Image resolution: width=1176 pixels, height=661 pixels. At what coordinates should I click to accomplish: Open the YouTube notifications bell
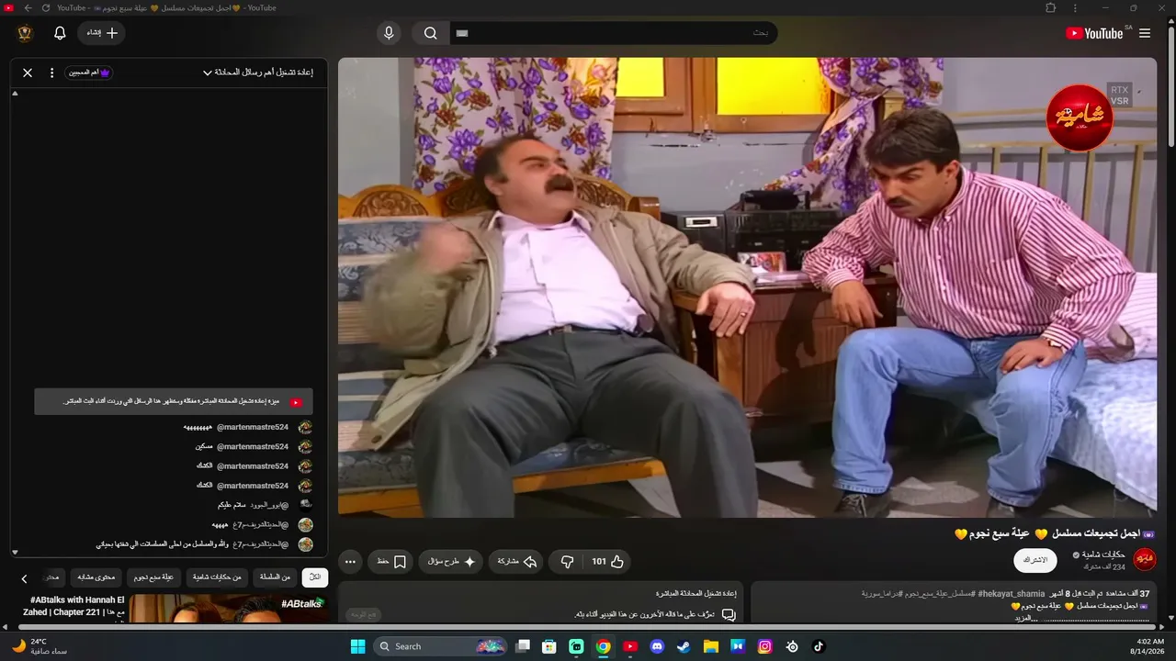tap(60, 33)
